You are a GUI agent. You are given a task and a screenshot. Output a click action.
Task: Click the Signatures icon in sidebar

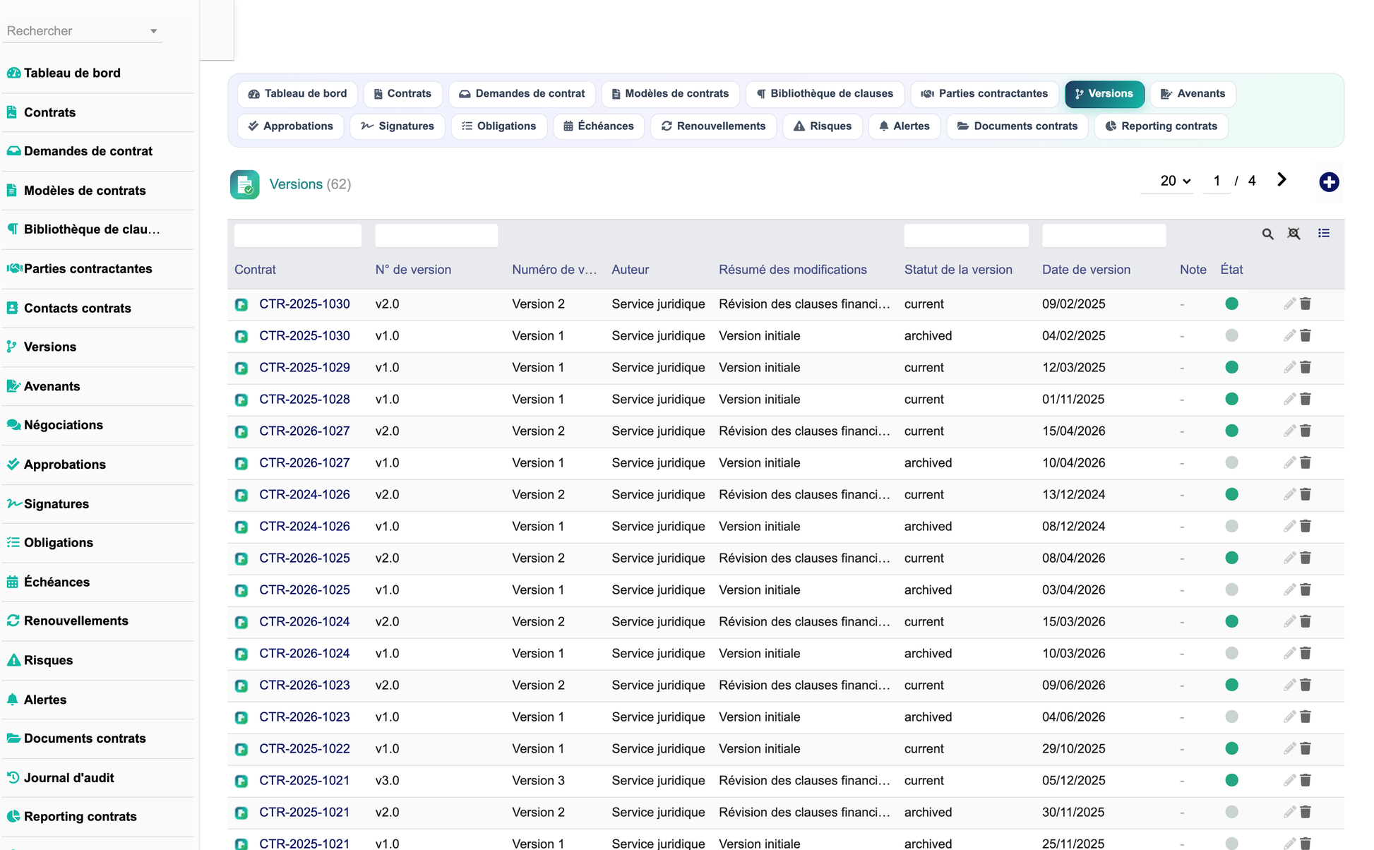pyautogui.click(x=13, y=503)
